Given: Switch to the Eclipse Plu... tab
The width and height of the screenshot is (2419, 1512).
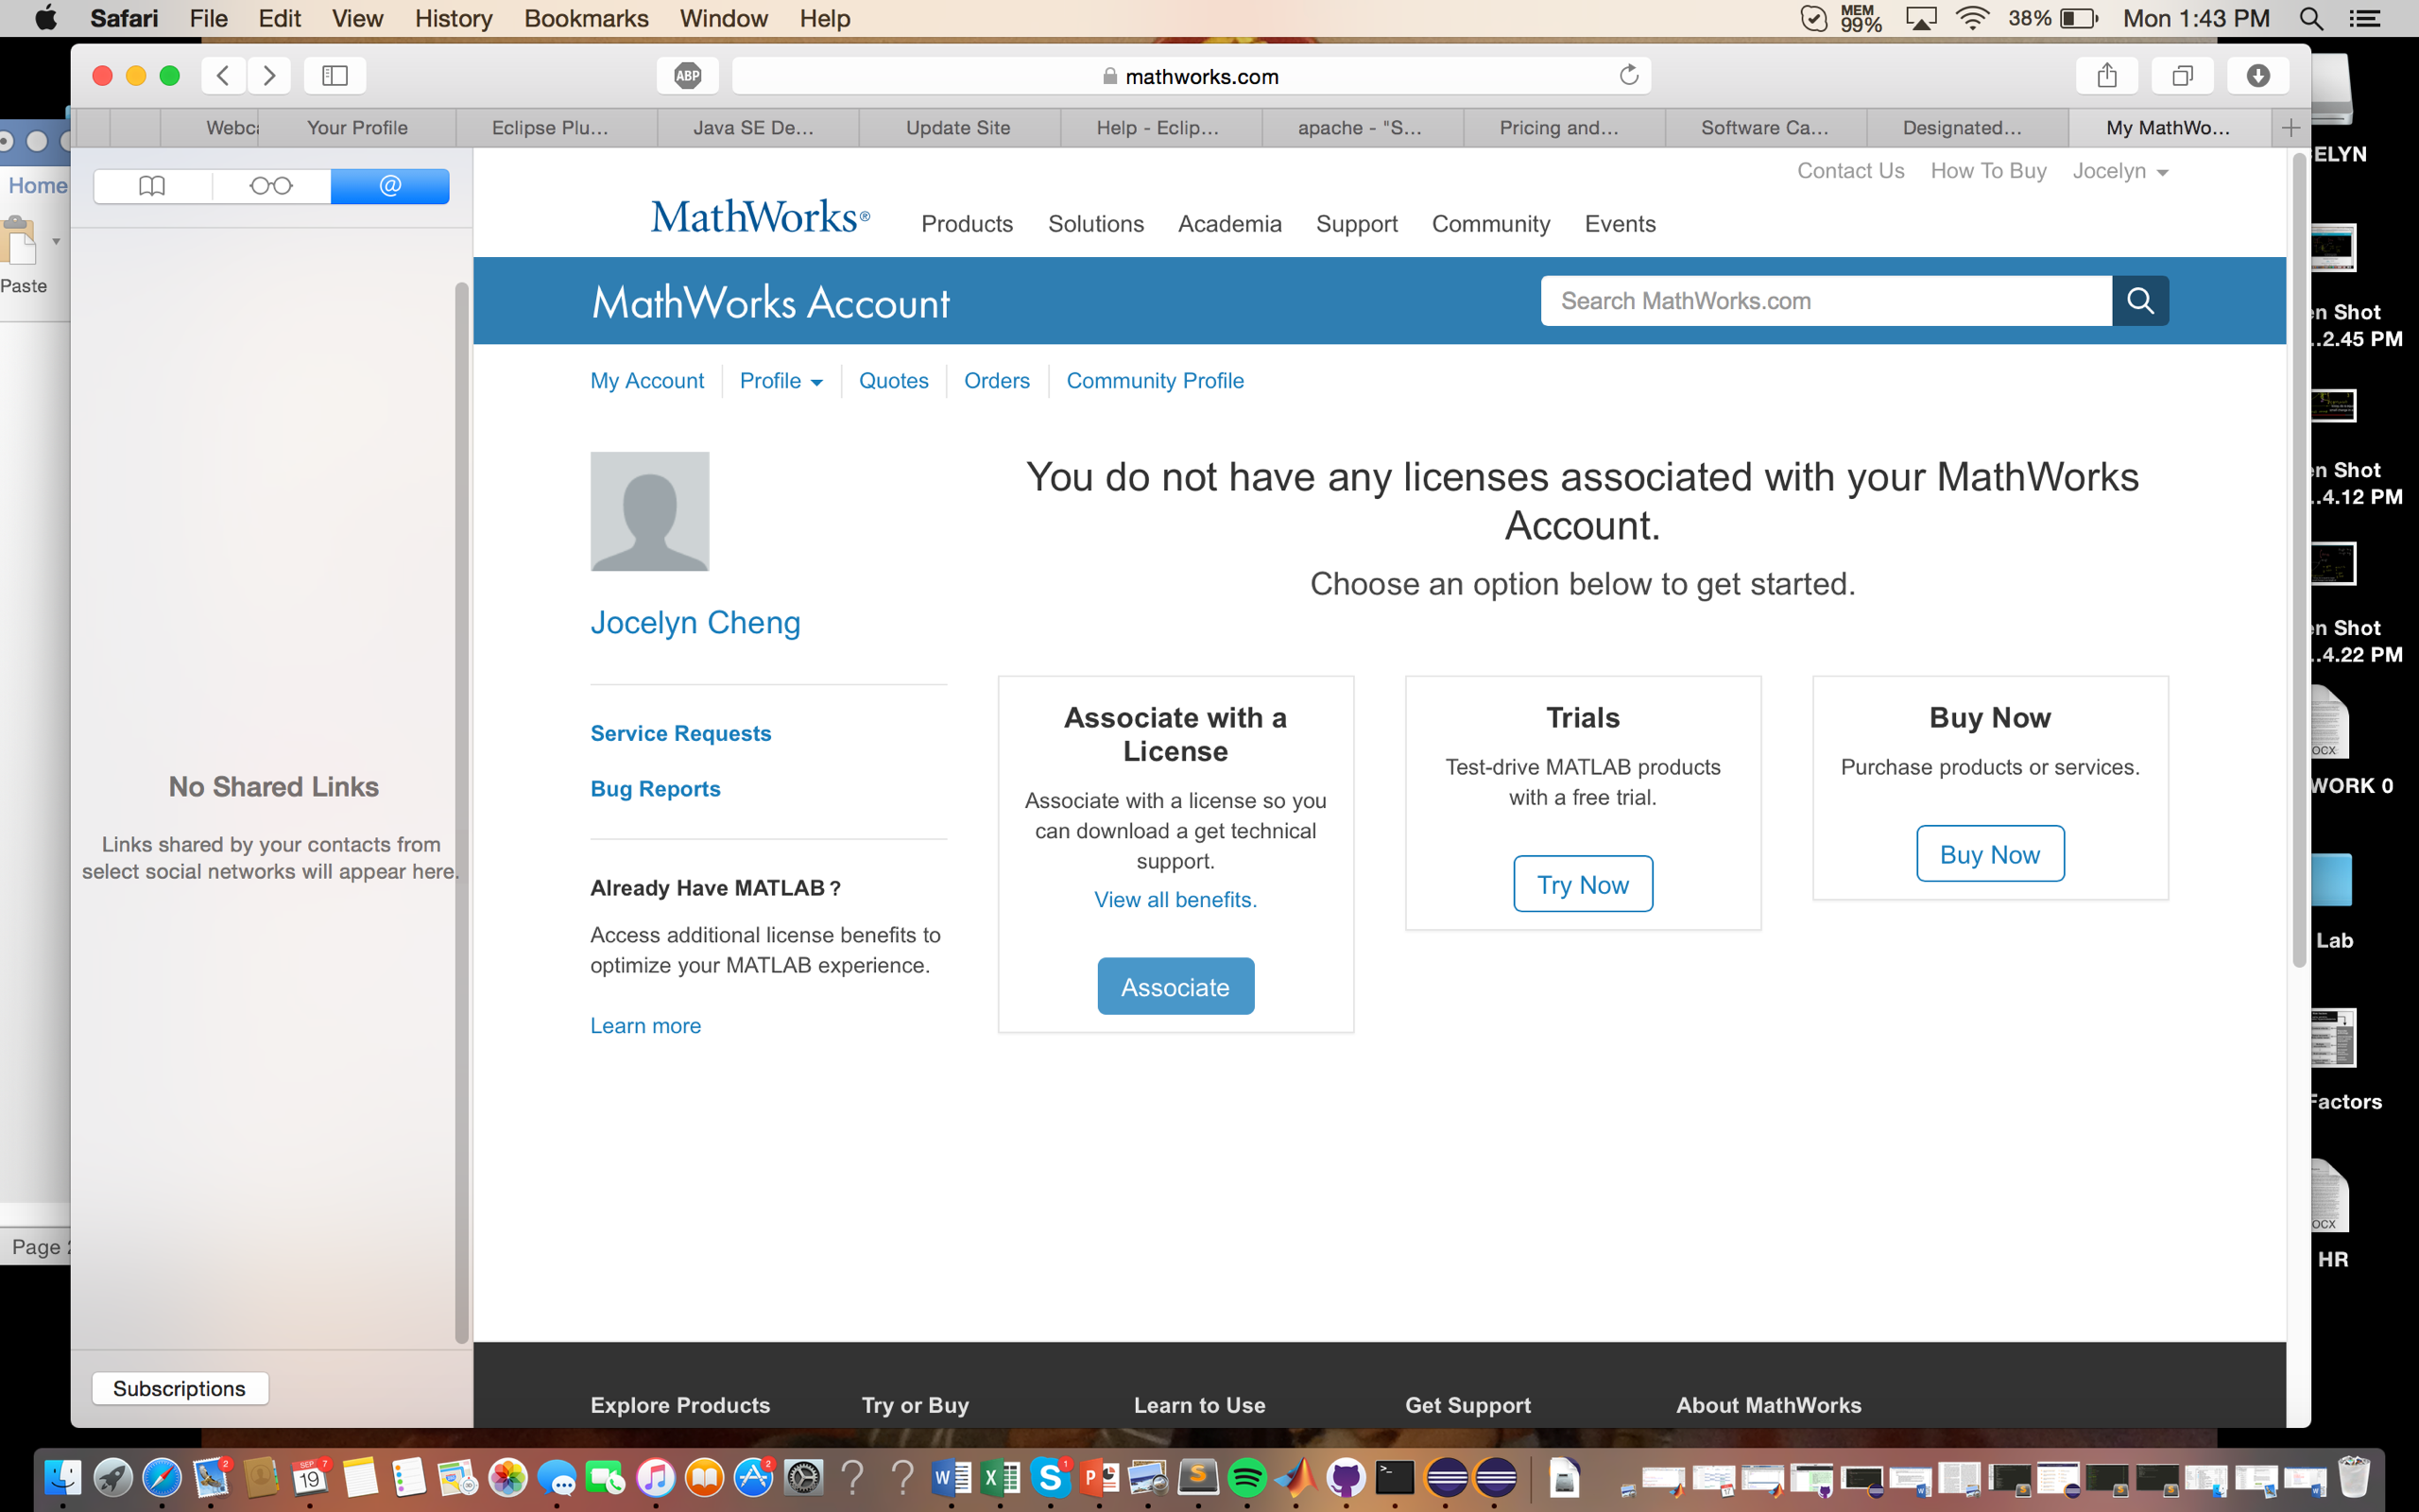Looking at the screenshot, I should 557,127.
